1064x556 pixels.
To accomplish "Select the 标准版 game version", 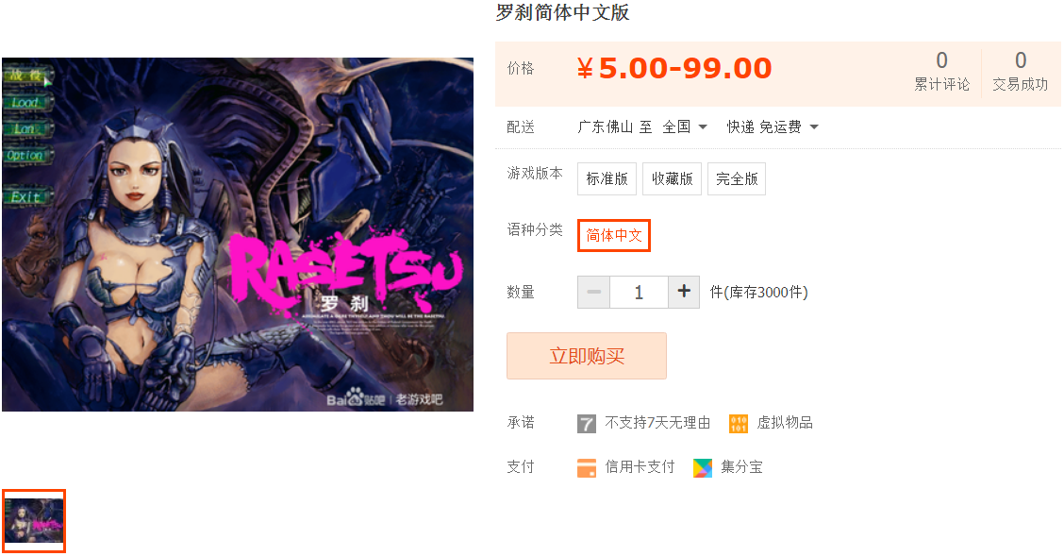I will [607, 178].
